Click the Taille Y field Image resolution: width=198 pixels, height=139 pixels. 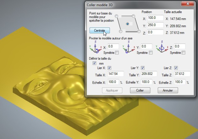click(x=149, y=74)
